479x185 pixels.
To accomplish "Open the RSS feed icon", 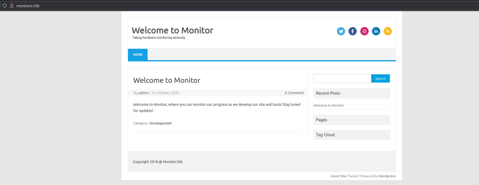I will pyautogui.click(x=387, y=31).
